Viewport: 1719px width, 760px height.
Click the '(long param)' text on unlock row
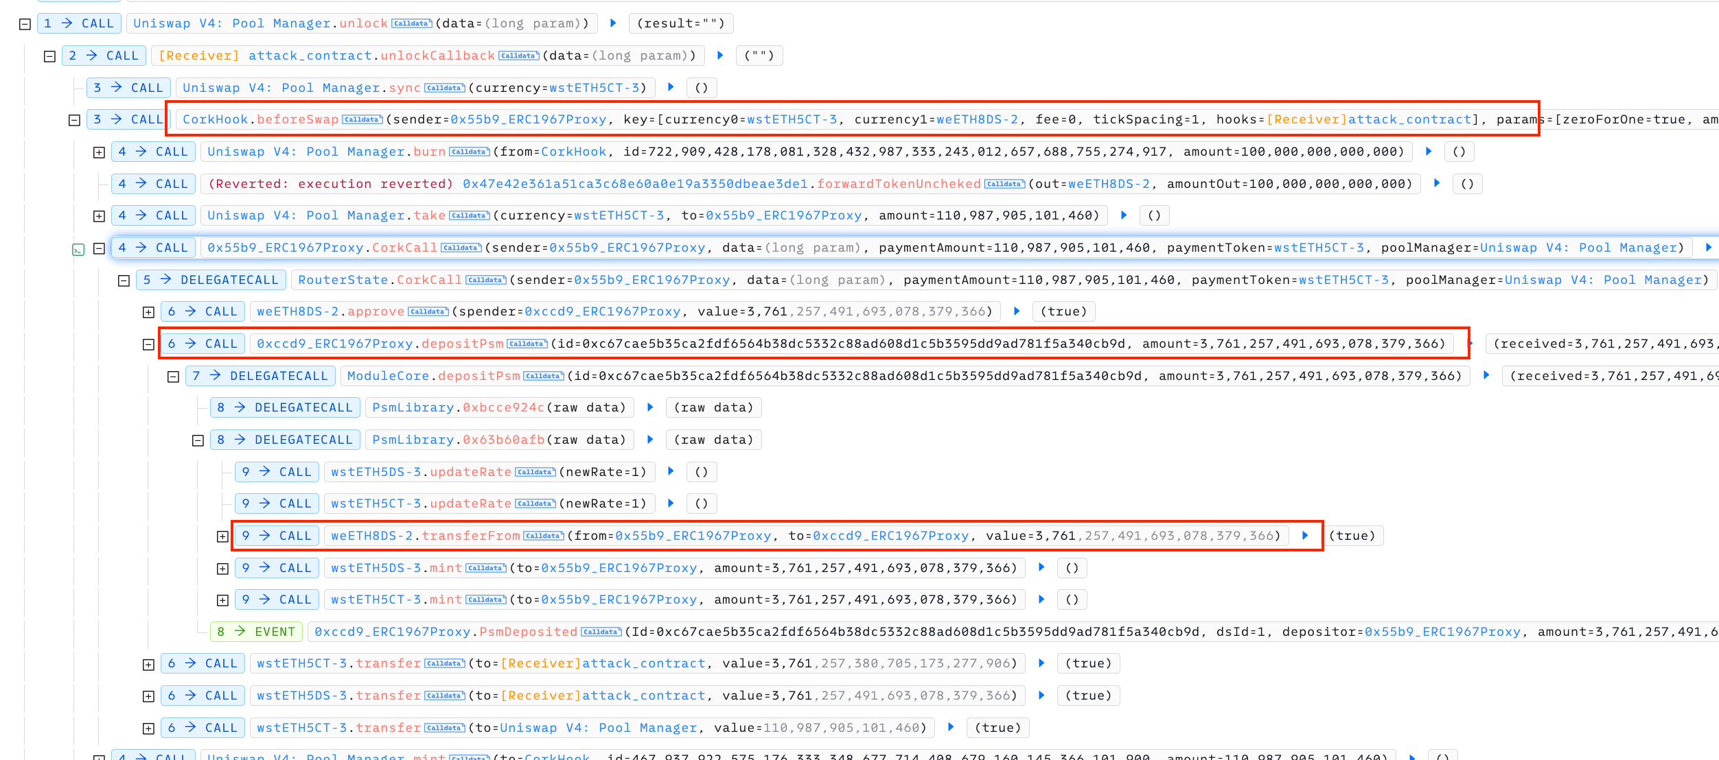click(532, 23)
